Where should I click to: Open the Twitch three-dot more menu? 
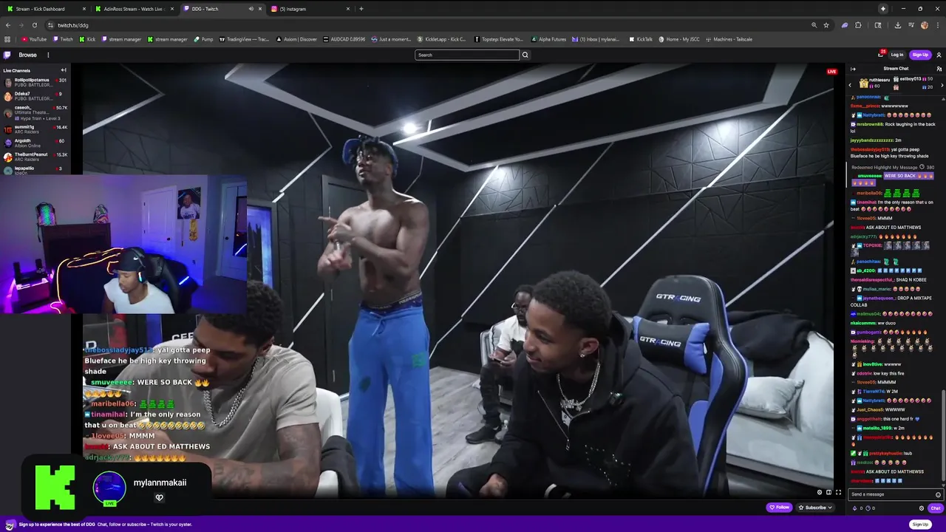pos(48,55)
